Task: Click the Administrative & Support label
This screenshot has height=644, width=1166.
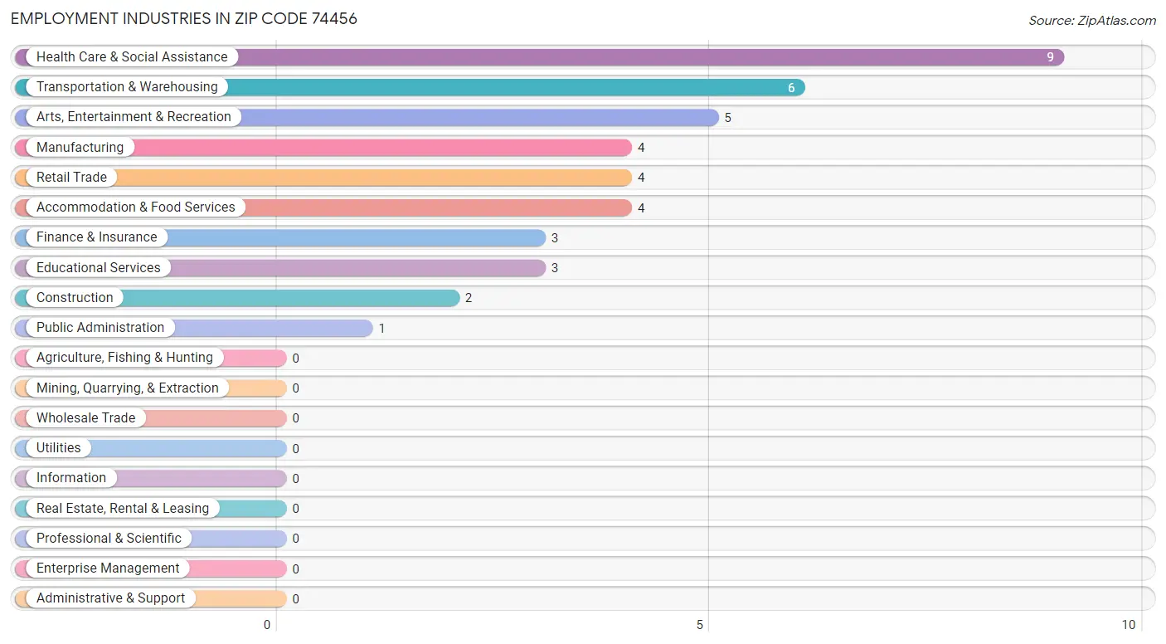Action: click(110, 598)
